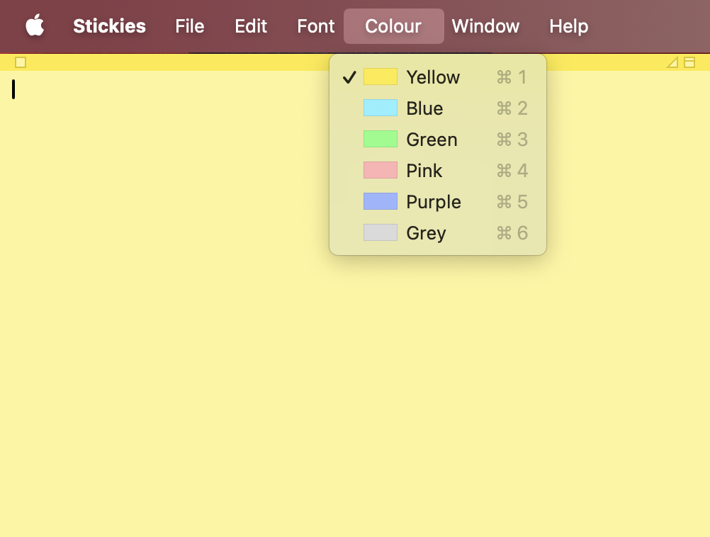Viewport: 710px width, 537px height.
Task: Click the grey colour swatch
Action: (381, 232)
